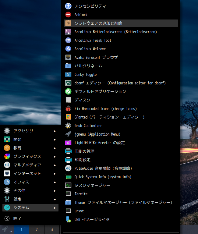
Task: Launch Grub Customizer entry
Action: coord(121,126)
